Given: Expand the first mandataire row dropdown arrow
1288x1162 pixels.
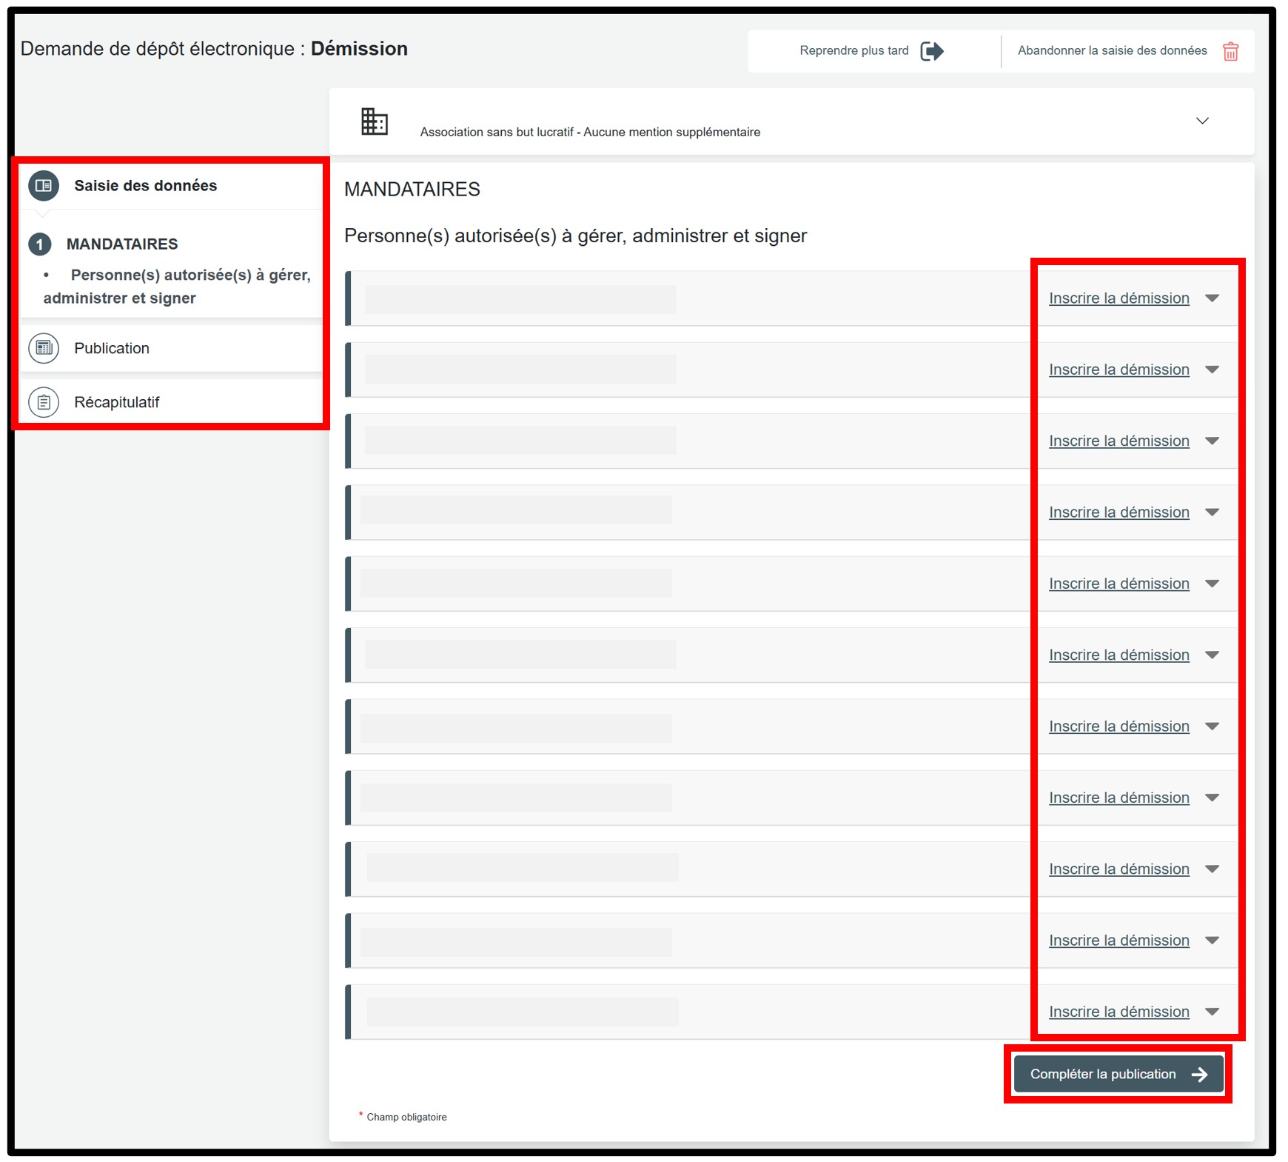Looking at the screenshot, I should (1212, 298).
